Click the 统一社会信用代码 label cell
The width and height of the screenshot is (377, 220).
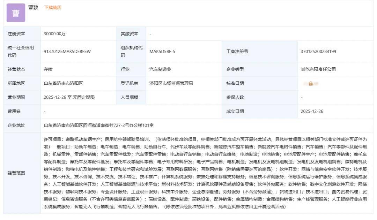click(21, 52)
